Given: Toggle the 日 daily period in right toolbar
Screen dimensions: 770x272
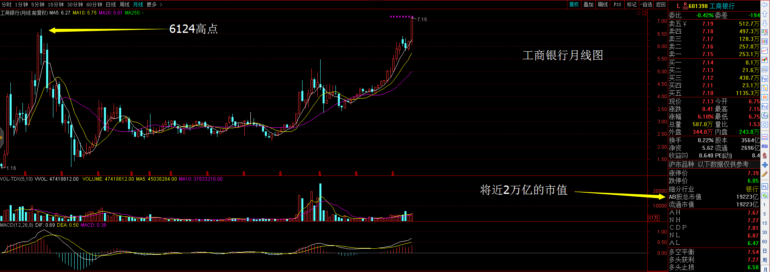Looking at the screenshot, I should click(765, 251).
